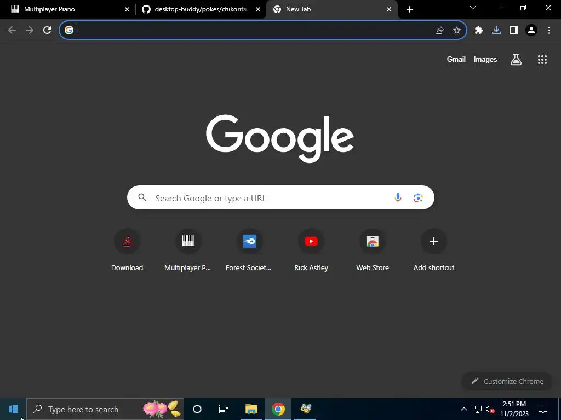Screen dimensions: 561x420
Task: Open the Multiplayer Piano shortcut tile
Action: coord(188,250)
